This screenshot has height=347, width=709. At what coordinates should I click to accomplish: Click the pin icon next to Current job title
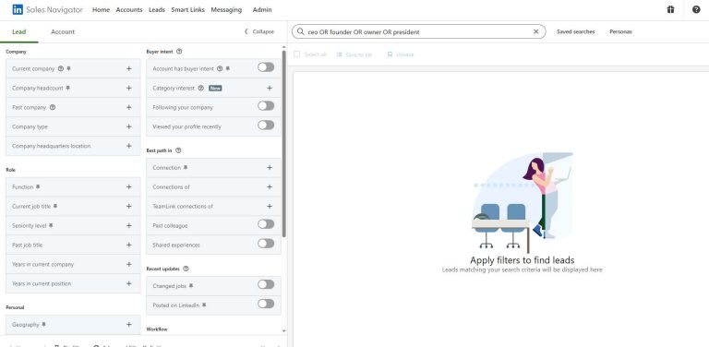pyautogui.click(x=55, y=206)
